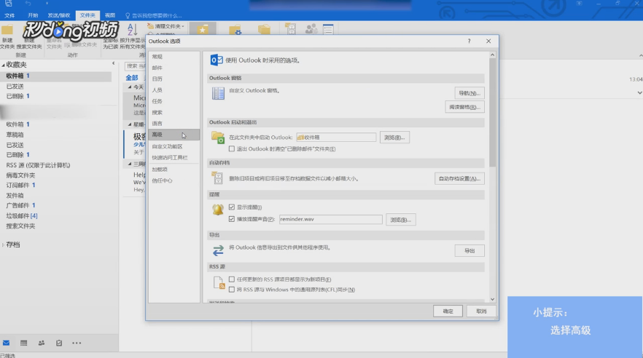Click the Tell Me lightbulb search box
This screenshot has width=643, height=358.
(155, 15)
